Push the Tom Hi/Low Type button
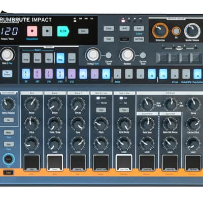 point(101,110)
